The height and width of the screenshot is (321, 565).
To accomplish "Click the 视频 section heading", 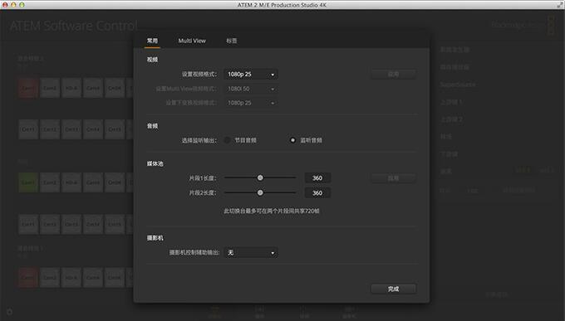I will [152, 60].
